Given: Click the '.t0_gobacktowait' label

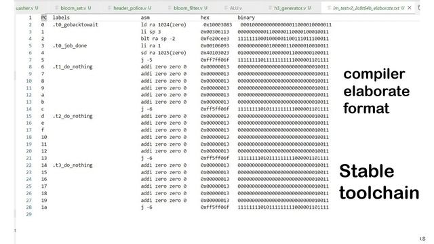Looking at the screenshot, I should click(75, 24).
